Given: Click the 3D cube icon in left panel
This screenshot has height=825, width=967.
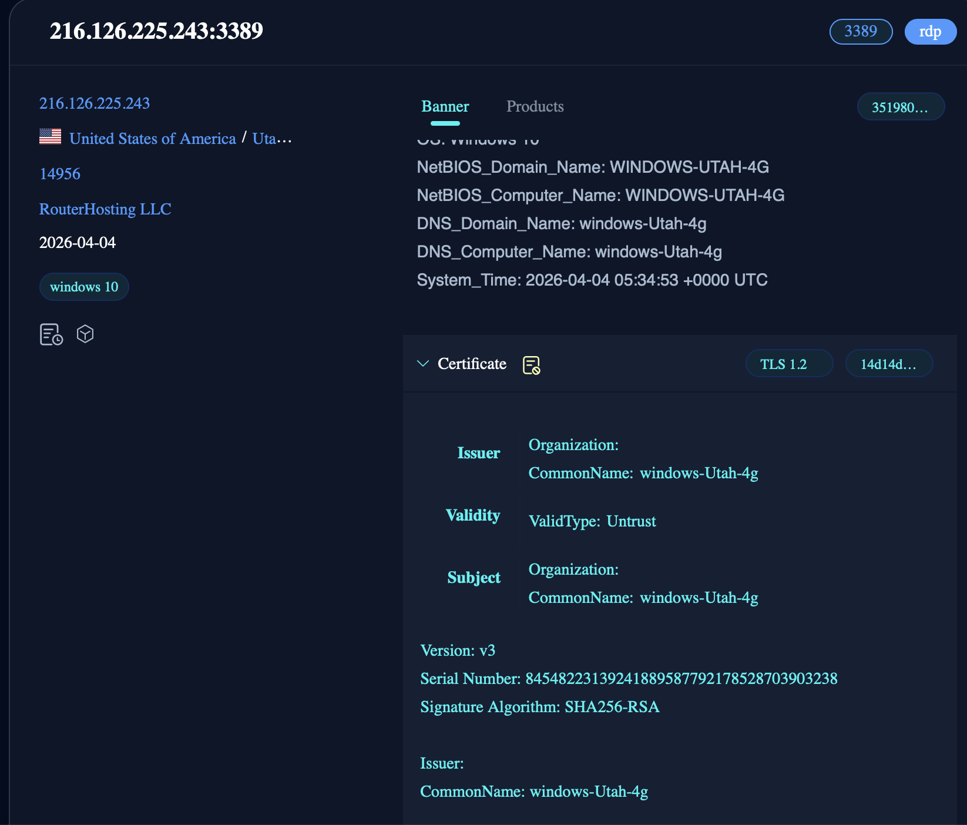Looking at the screenshot, I should tap(85, 334).
